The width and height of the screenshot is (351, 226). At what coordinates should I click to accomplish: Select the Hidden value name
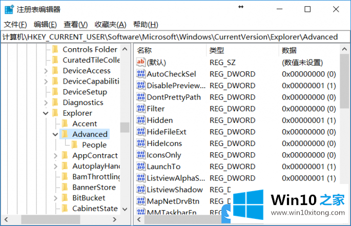coord(160,120)
